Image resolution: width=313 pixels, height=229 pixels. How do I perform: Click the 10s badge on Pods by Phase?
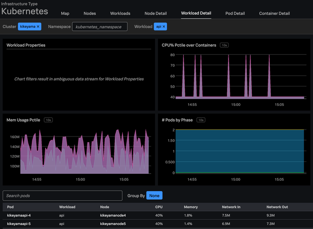(x=201, y=120)
